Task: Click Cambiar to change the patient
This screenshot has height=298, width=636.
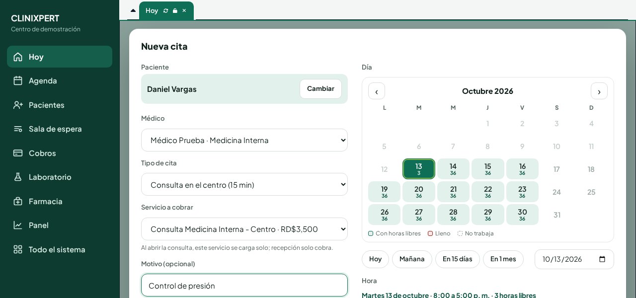Action: click(320, 89)
